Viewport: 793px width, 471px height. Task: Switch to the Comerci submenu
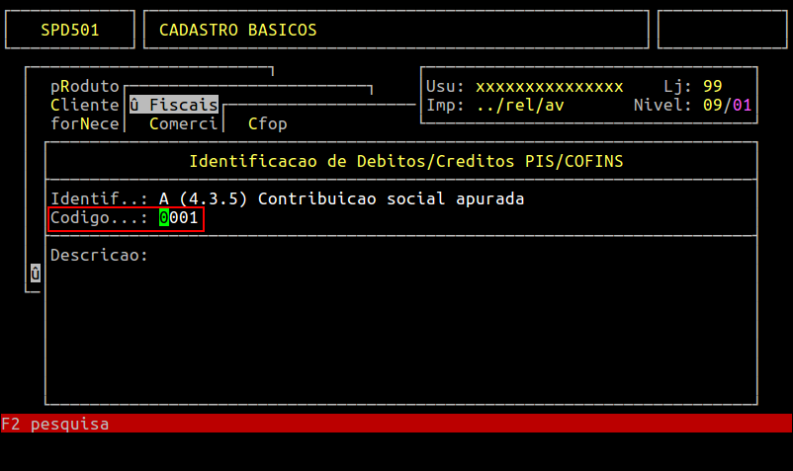[x=183, y=123]
